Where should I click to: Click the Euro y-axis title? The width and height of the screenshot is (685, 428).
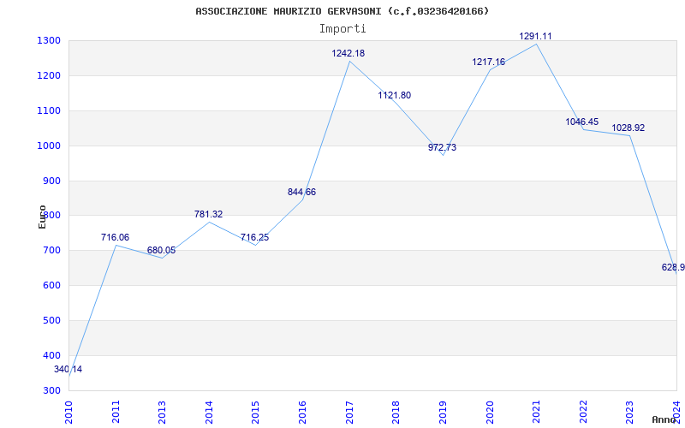[42, 217]
